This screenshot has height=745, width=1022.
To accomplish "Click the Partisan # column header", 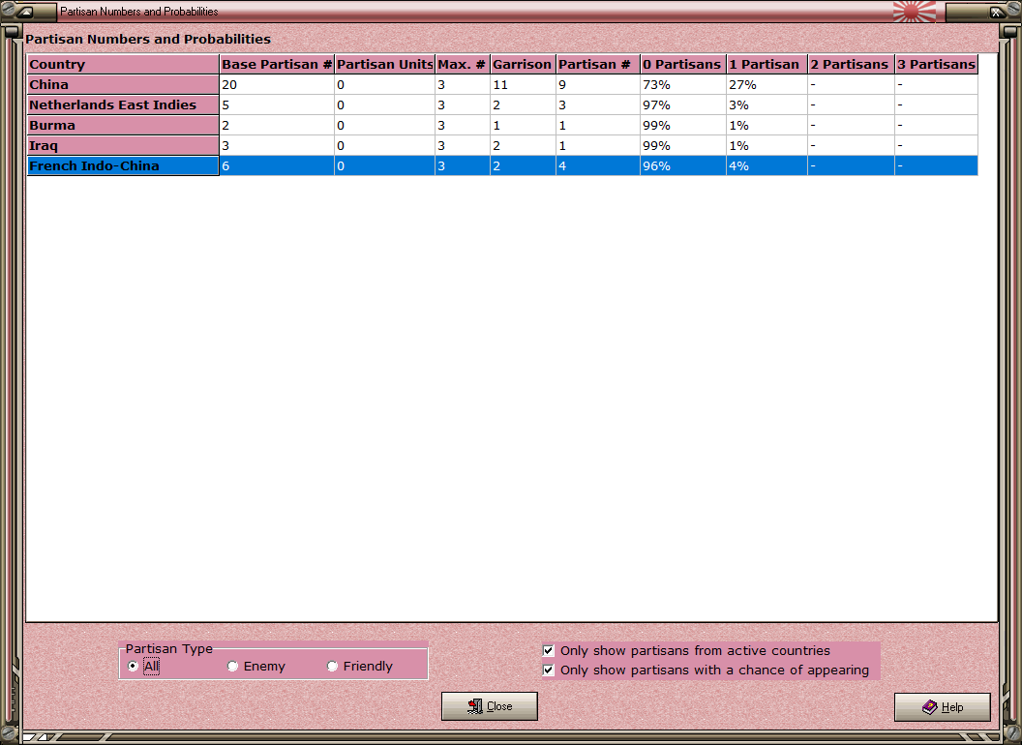I will (598, 64).
